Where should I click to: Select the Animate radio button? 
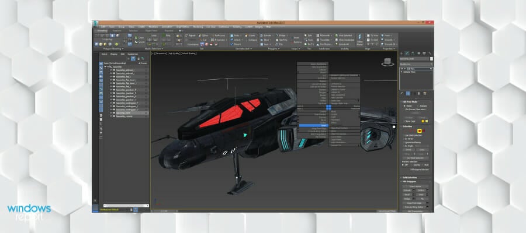tap(421, 106)
